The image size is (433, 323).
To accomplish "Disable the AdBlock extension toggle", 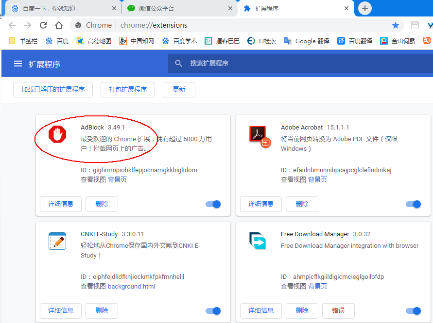I will click(213, 204).
